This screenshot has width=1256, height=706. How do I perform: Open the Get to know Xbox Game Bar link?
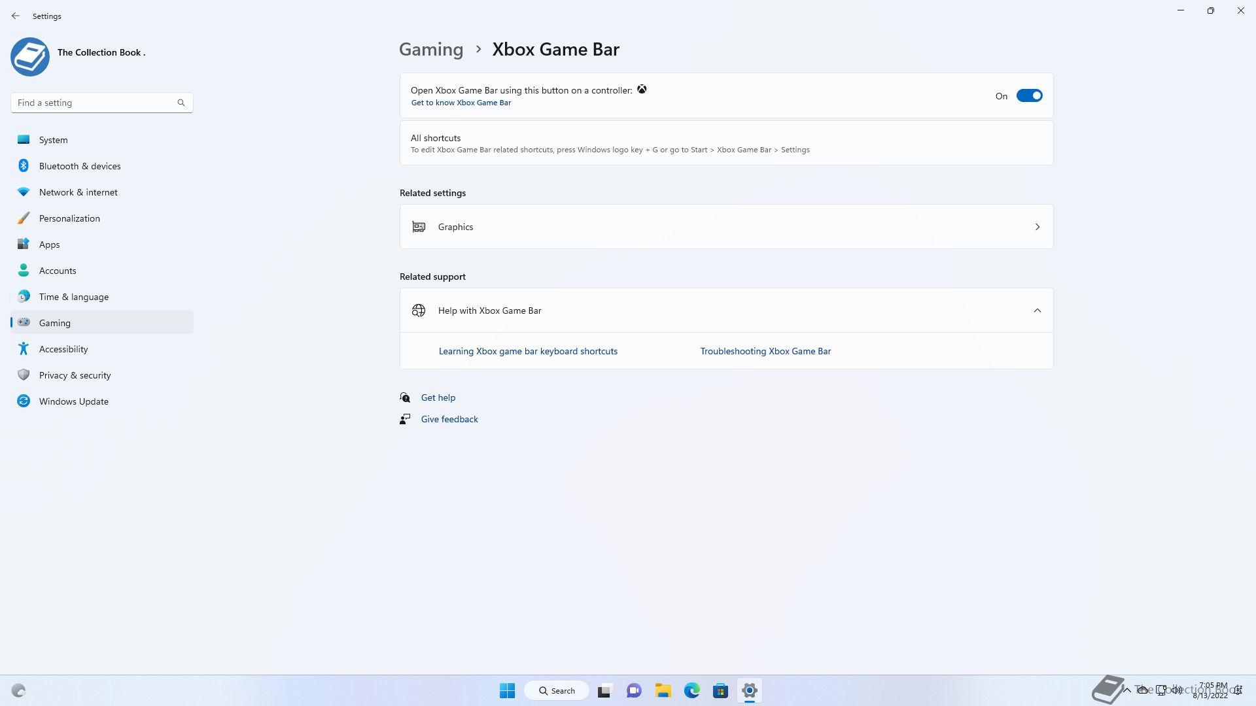point(461,103)
